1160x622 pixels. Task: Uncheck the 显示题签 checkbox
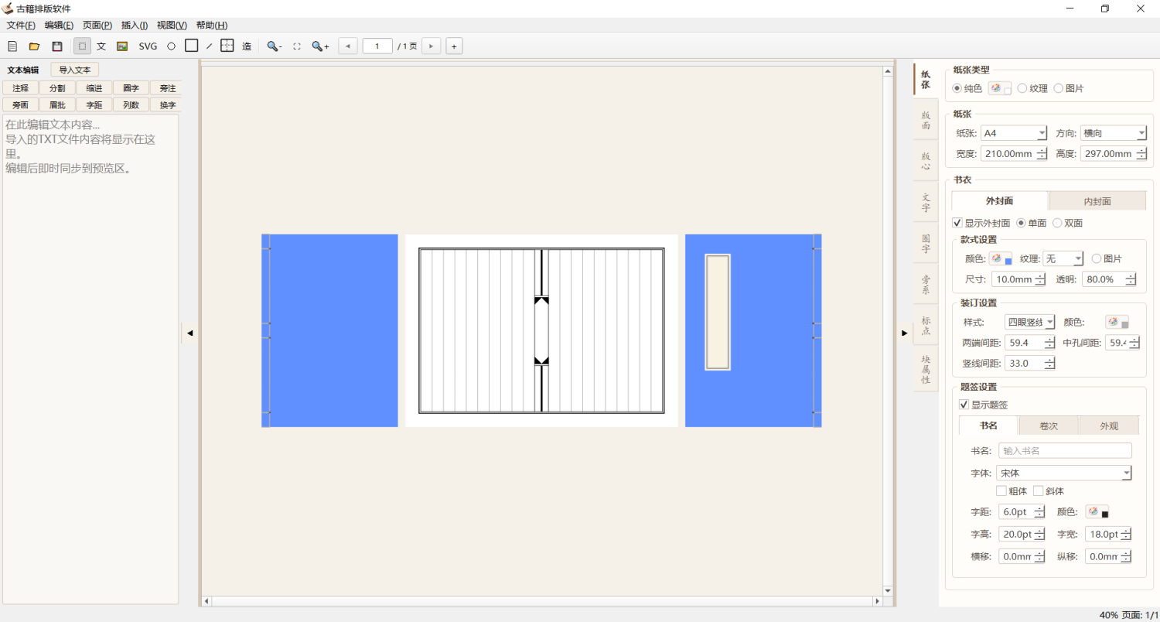pyautogui.click(x=964, y=405)
